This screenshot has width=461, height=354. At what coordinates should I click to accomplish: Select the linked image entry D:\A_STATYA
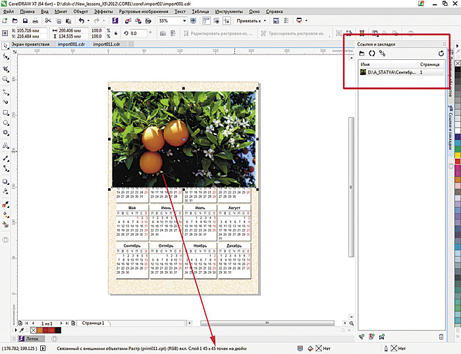pos(391,72)
